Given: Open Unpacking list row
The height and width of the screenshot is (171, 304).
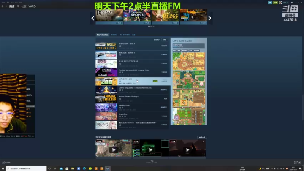Looking at the screenshot, I should (x=132, y=116).
